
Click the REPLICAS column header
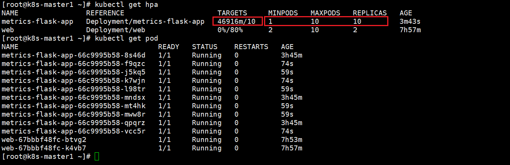point(370,13)
